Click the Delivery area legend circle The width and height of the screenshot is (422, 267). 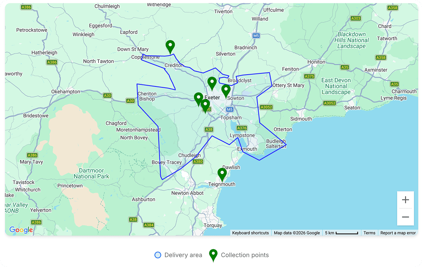[x=158, y=255]
